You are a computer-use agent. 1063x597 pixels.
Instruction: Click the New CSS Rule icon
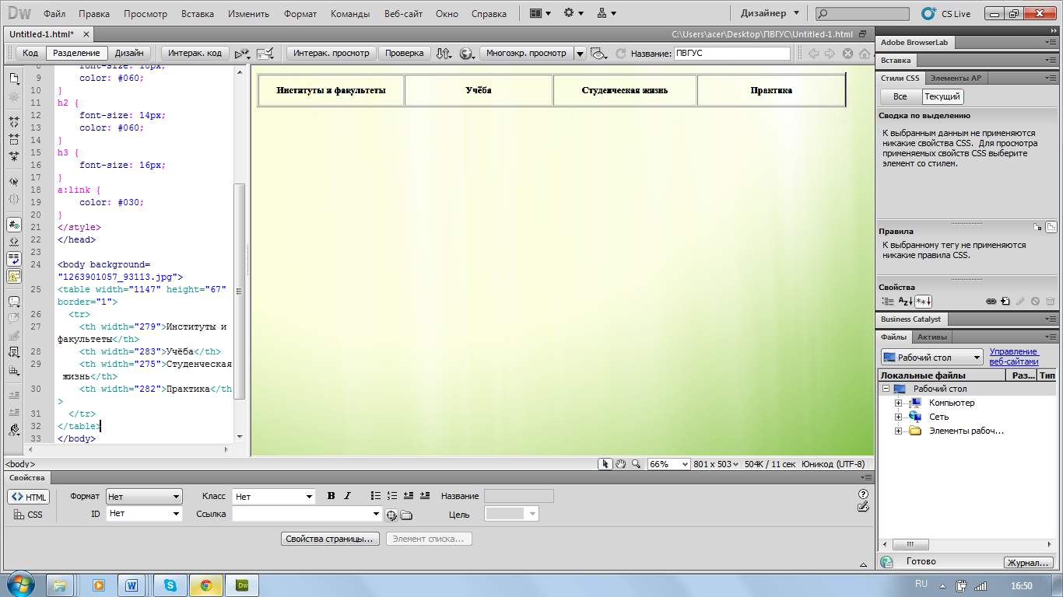[1005, 301]
